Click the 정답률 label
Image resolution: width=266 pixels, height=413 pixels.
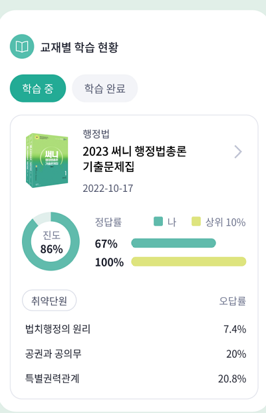pos(108,222)
